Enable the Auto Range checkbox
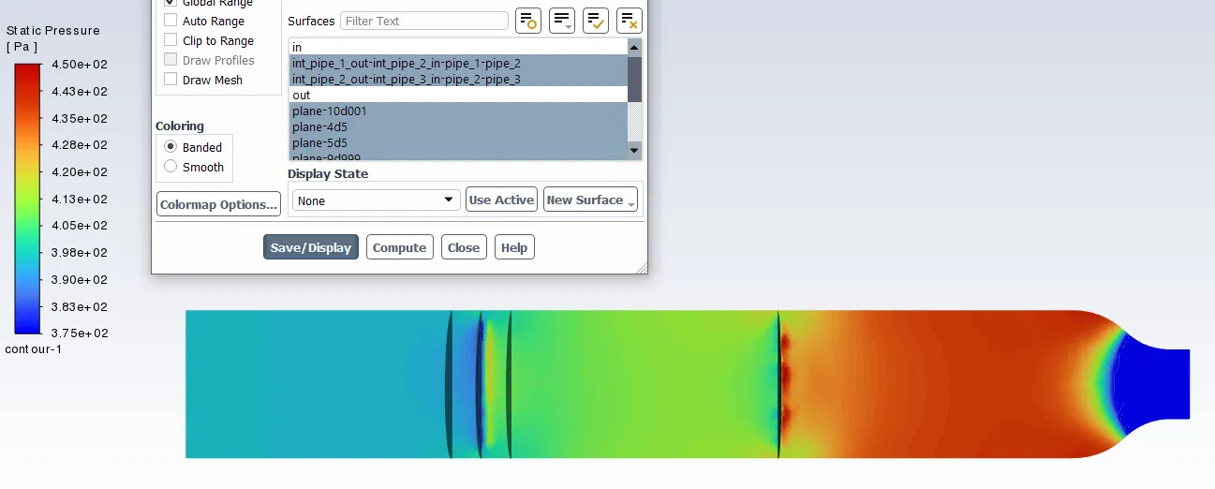This screenshot has width=1215, height=489. (x=170, y=21)
